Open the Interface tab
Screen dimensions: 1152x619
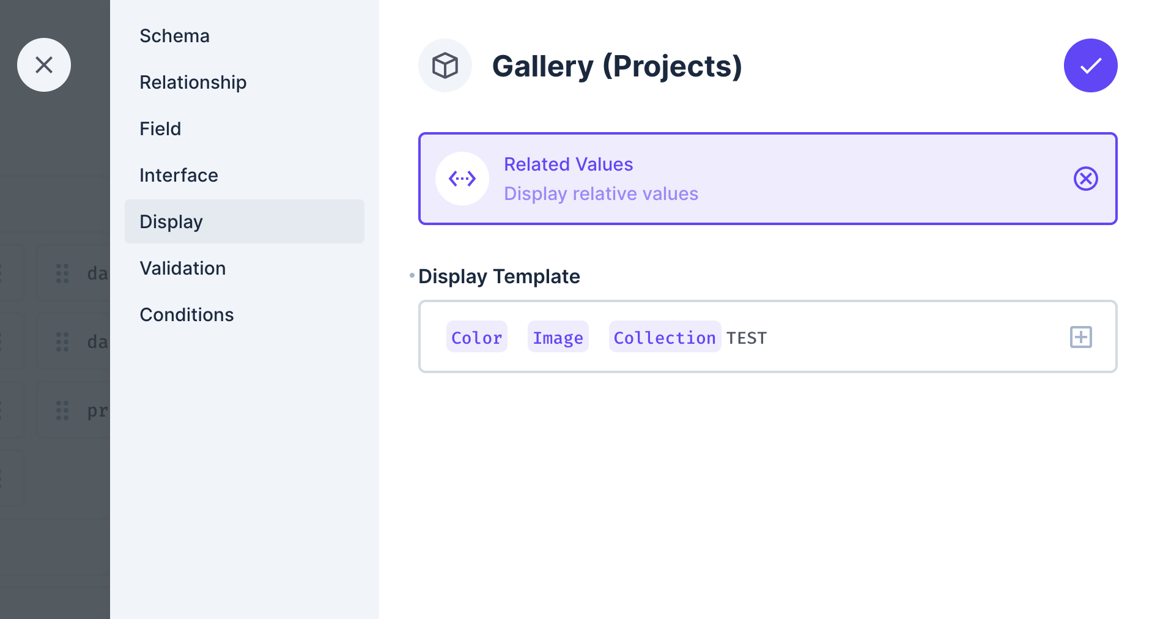(x=179, y=175)
